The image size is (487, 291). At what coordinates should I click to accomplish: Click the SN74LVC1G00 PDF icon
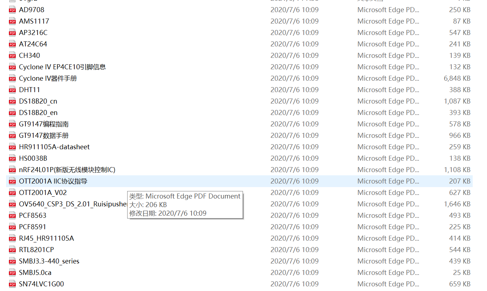pyautogui.click(x=13, y=284)
